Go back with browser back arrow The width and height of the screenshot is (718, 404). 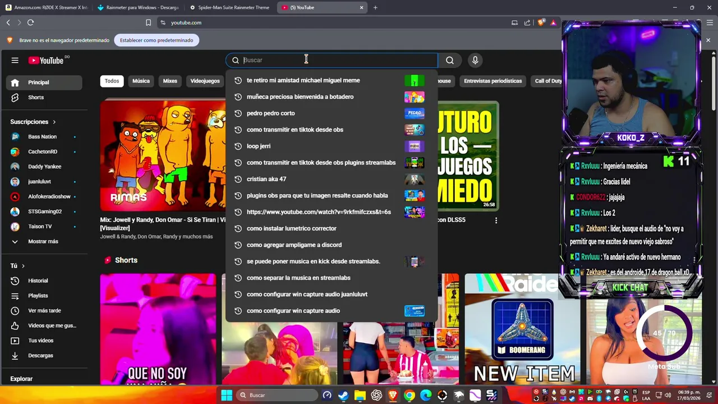pos(8,22)
